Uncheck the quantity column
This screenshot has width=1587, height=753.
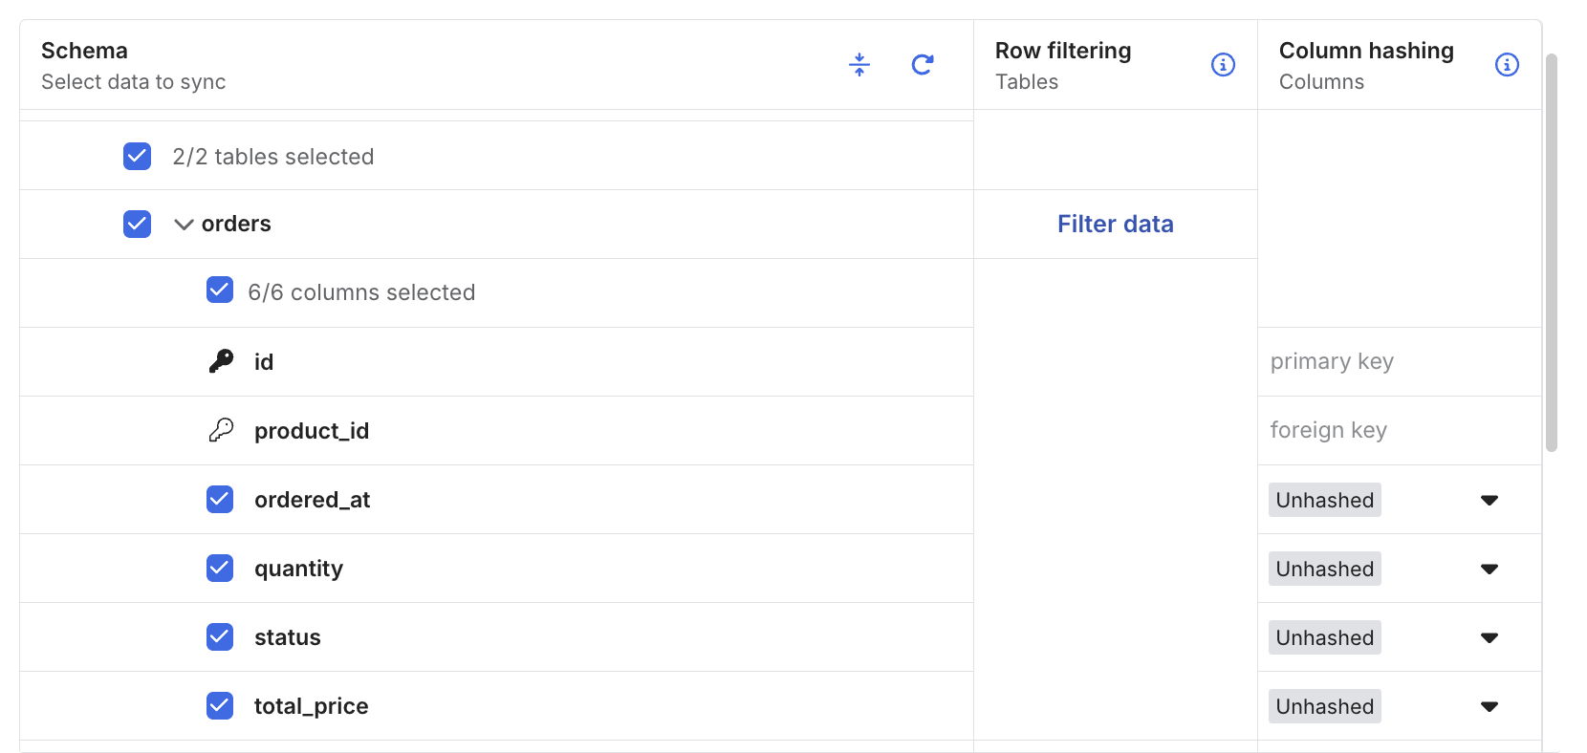coord(220,568)
